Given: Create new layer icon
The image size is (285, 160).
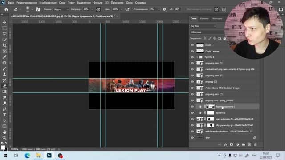Looking at the screenshot, I should pyautogui.click(x=249, y=144).
